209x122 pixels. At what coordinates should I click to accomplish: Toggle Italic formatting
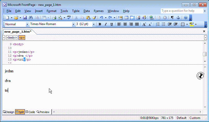(x=106, y=24)
